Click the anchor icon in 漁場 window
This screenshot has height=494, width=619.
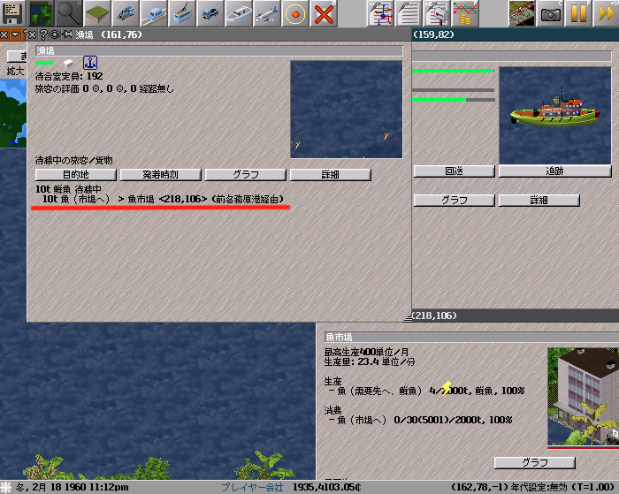click(90, 63)
